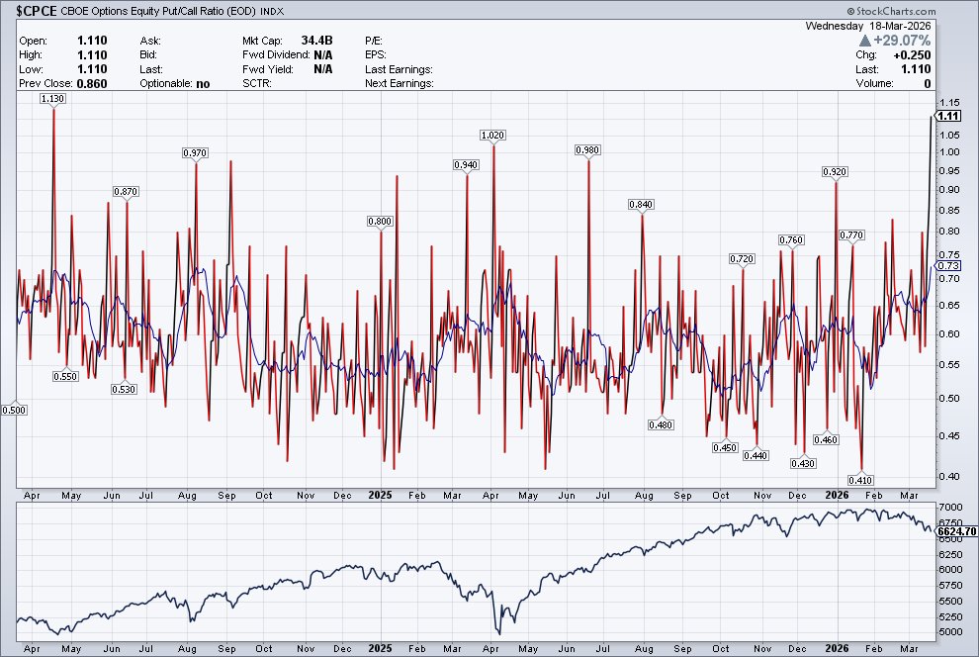Click the 'SCTR:' label

point(256,84)
